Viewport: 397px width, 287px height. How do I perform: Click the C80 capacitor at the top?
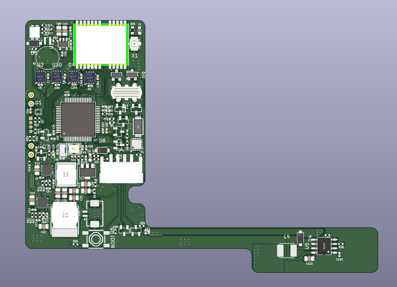[x=59, y=31]
